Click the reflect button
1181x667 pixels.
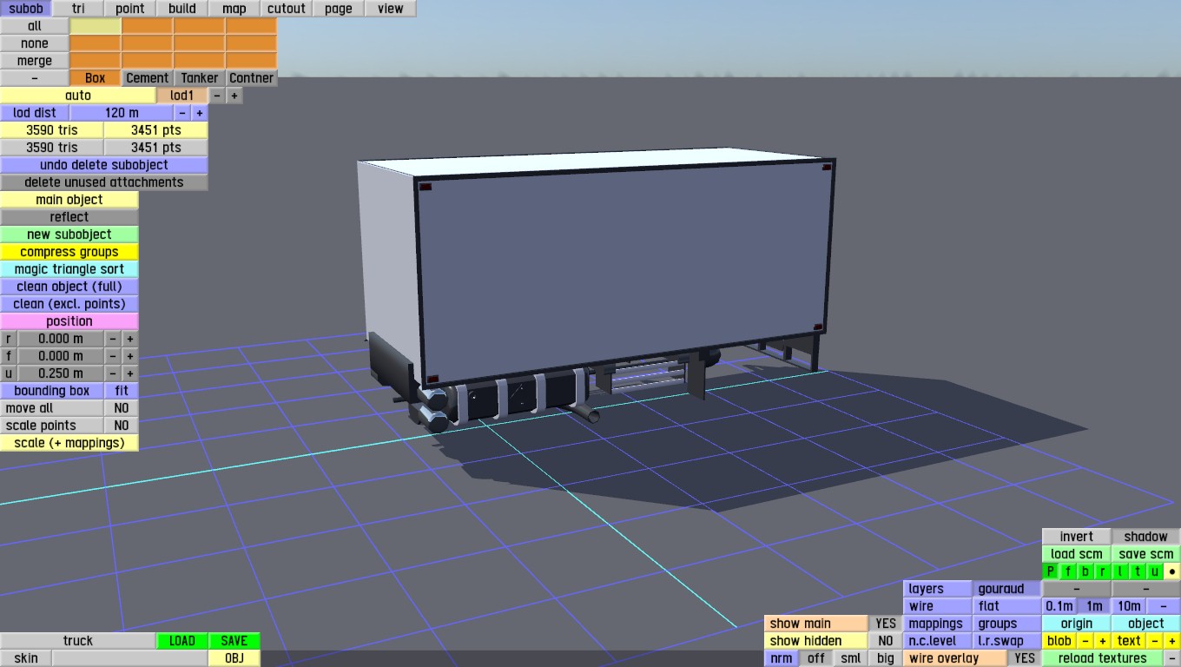click(x=69, y=217)
